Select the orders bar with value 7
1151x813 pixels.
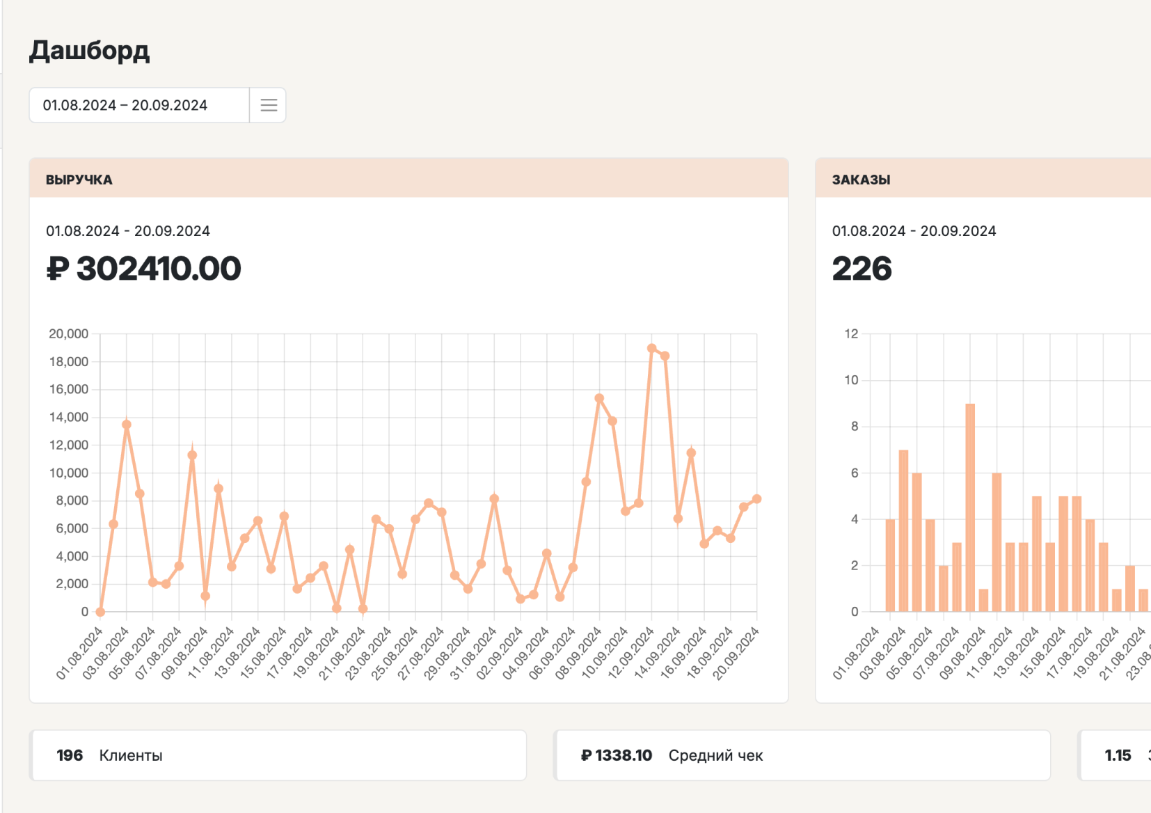click(903, 530)
